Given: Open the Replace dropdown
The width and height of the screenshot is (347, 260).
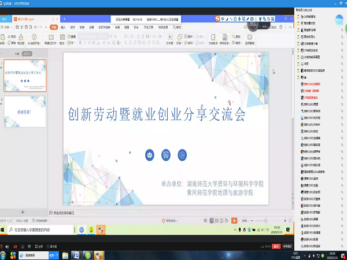Looking at the screenshot, I should pyautogui.click(x=237, y=43).
